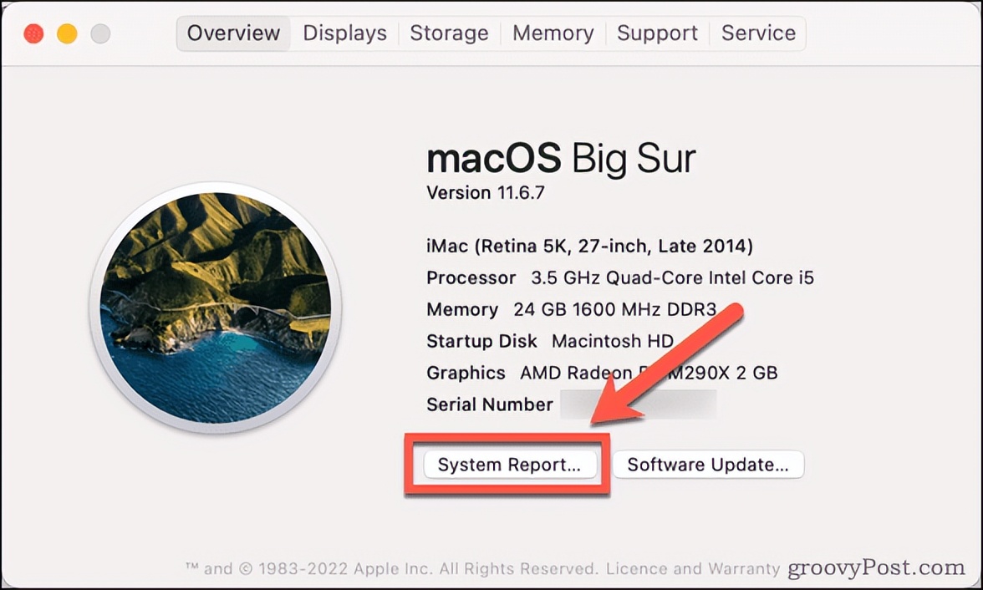This screenshot has height=590, width=983.
Task: Switch to the Displays tab
Action: click(x=344, y=33)
